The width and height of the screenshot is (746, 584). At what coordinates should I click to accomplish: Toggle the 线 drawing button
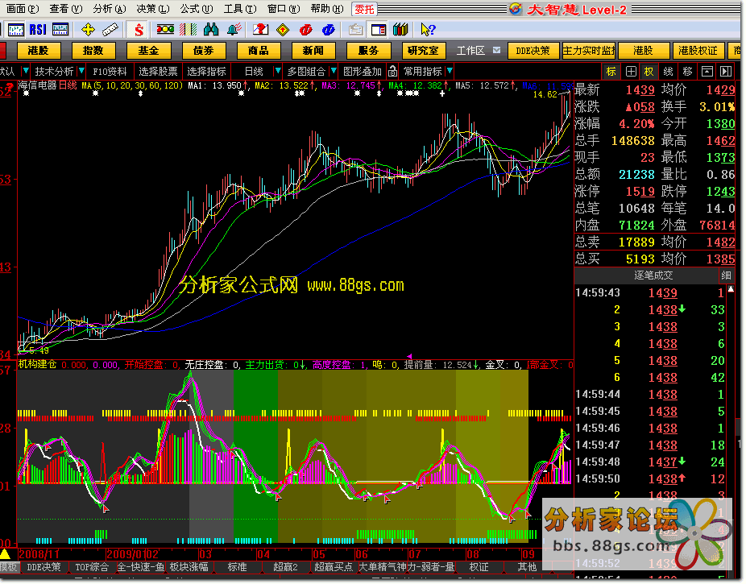pyautogui.click(x=669, y=72)
